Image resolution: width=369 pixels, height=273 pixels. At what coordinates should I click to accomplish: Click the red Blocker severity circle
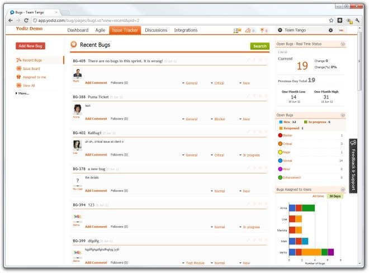tap(280, 135)
